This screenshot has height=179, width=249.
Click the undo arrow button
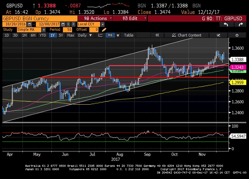226,25
